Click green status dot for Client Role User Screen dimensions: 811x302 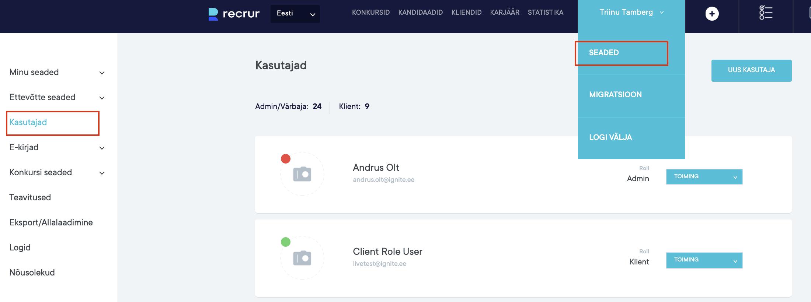(286, 242)
